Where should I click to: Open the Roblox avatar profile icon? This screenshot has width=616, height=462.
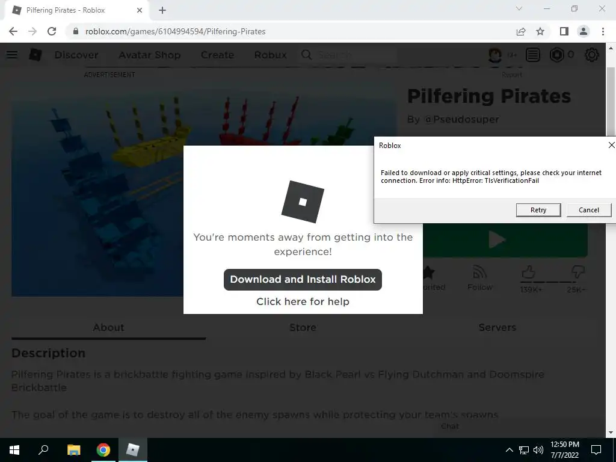[x=495, y=55]
